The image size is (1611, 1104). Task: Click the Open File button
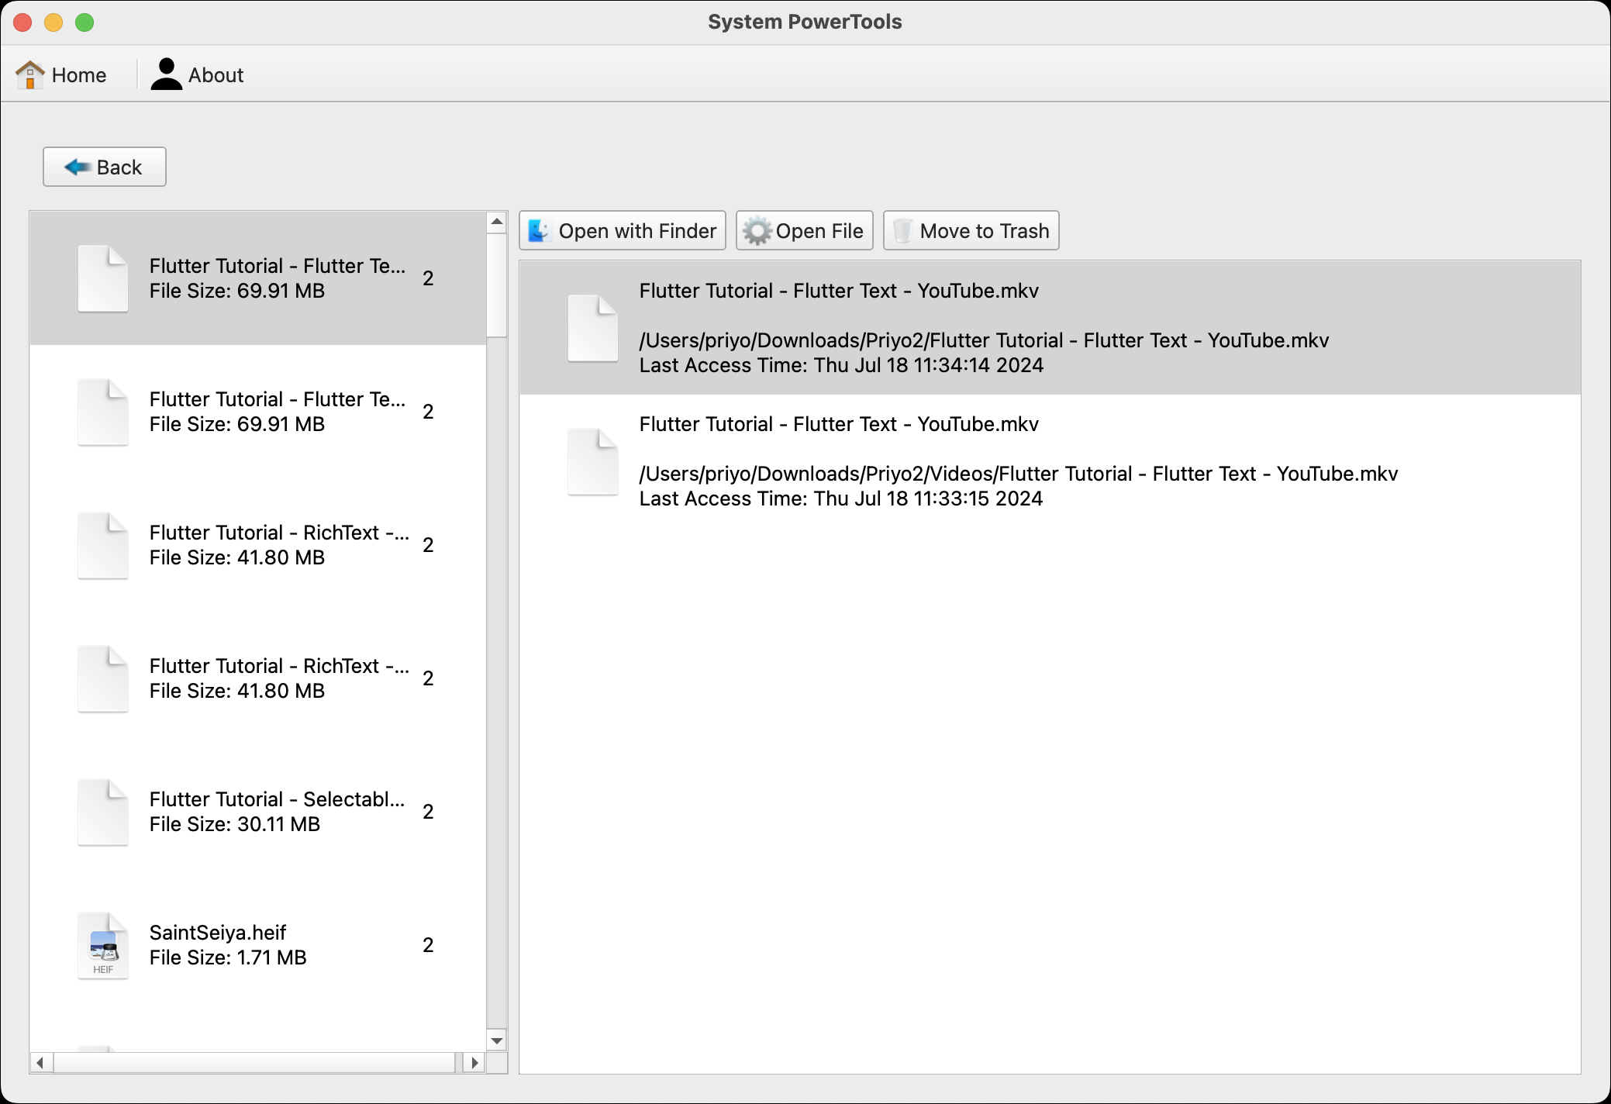point(805,230)
